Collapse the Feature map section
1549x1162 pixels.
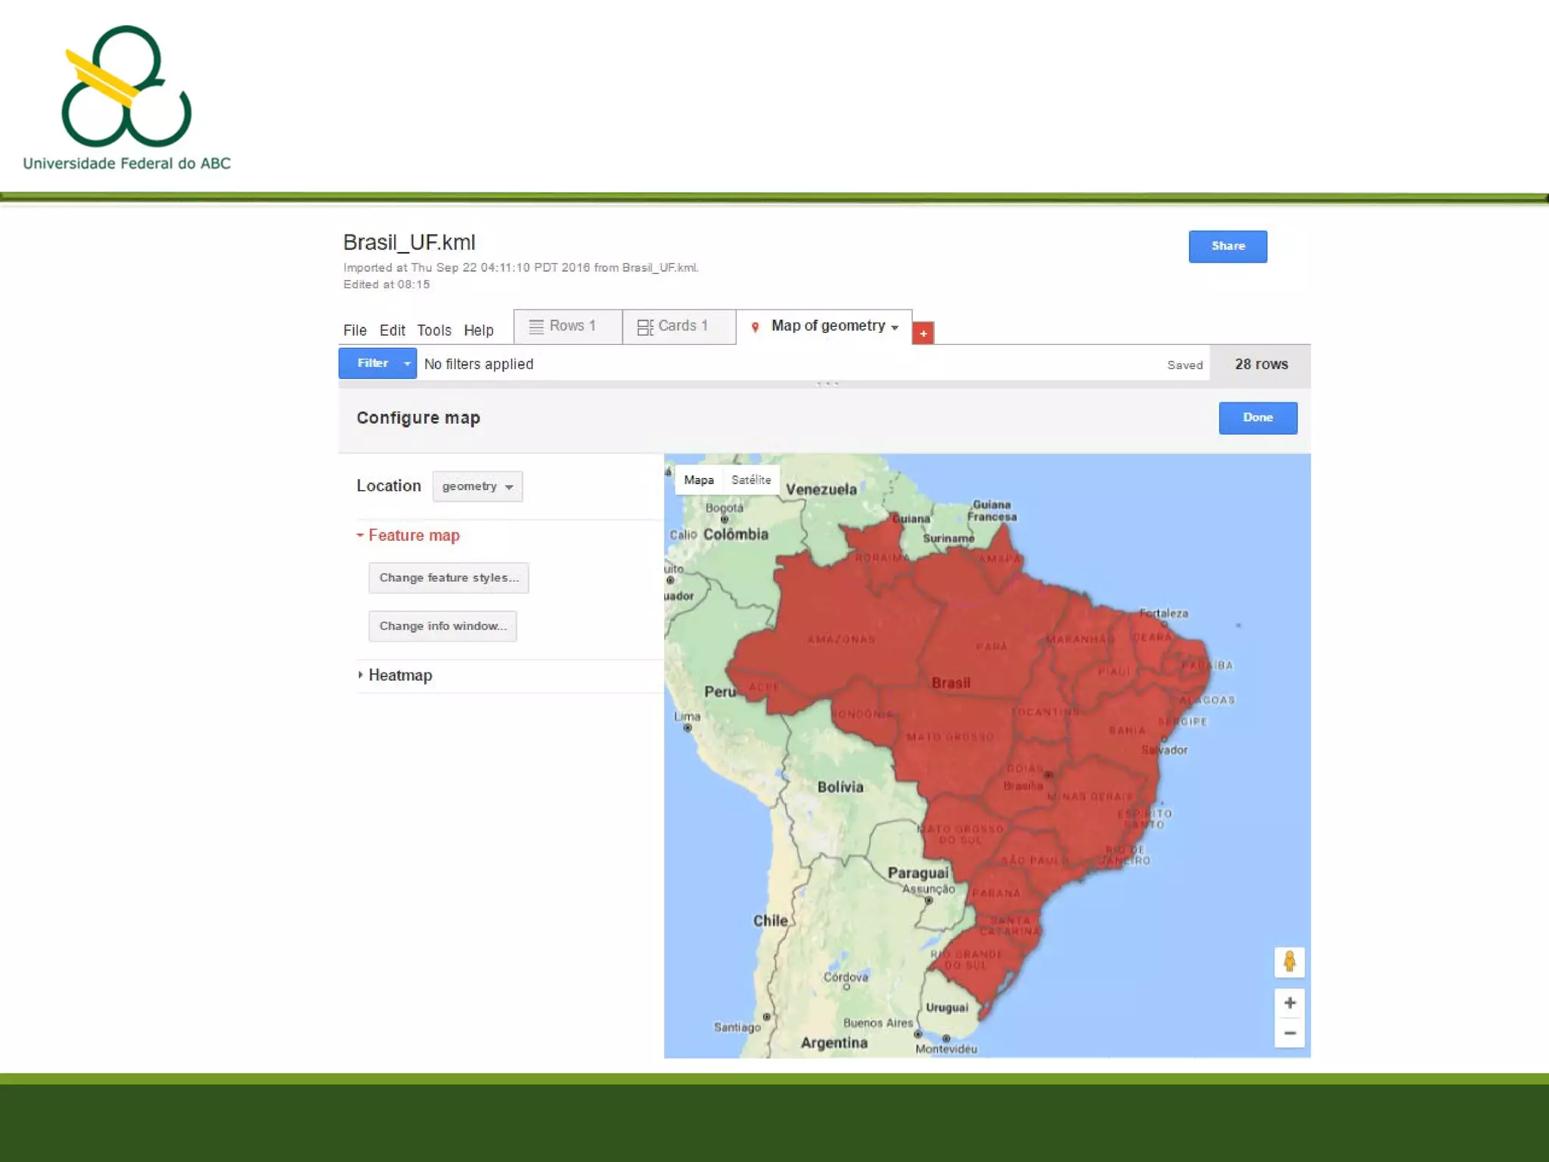tap(413, 536)
